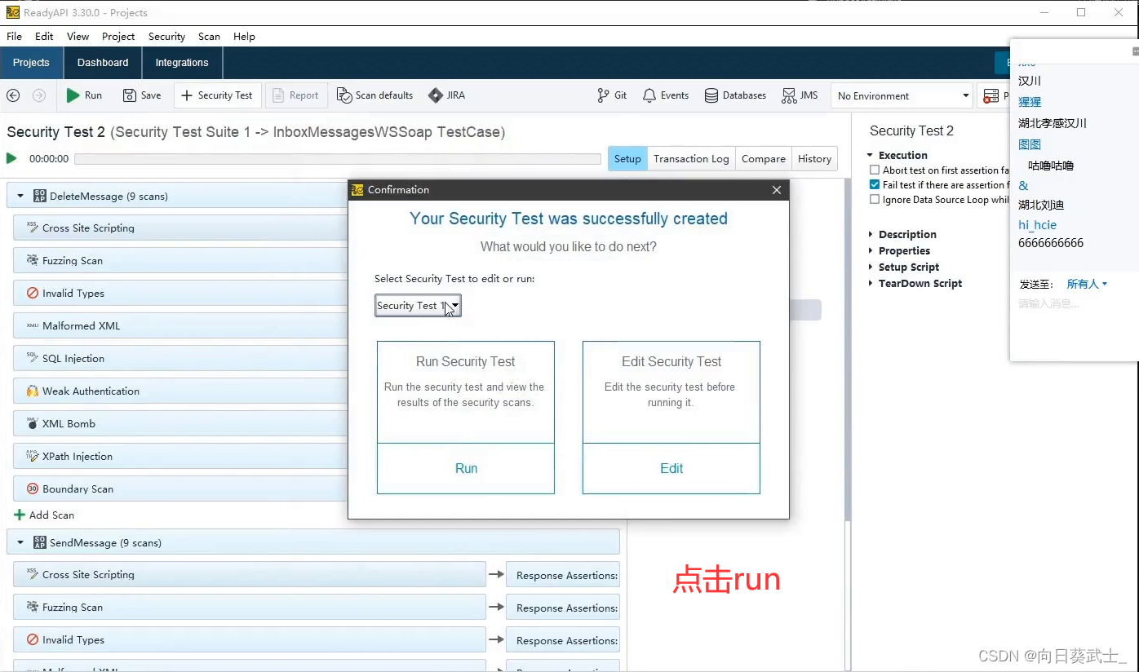Open Databases toolbar item
1139x672 pixels.
pyautogui.click(x=735, y=95)
